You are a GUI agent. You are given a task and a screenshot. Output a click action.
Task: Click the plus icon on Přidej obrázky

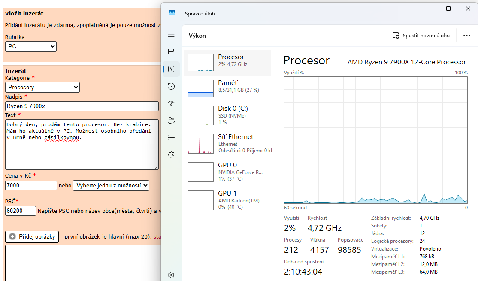pos(12,236)
